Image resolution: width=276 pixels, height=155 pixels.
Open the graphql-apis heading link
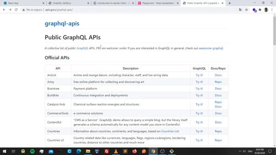point(62,23)
